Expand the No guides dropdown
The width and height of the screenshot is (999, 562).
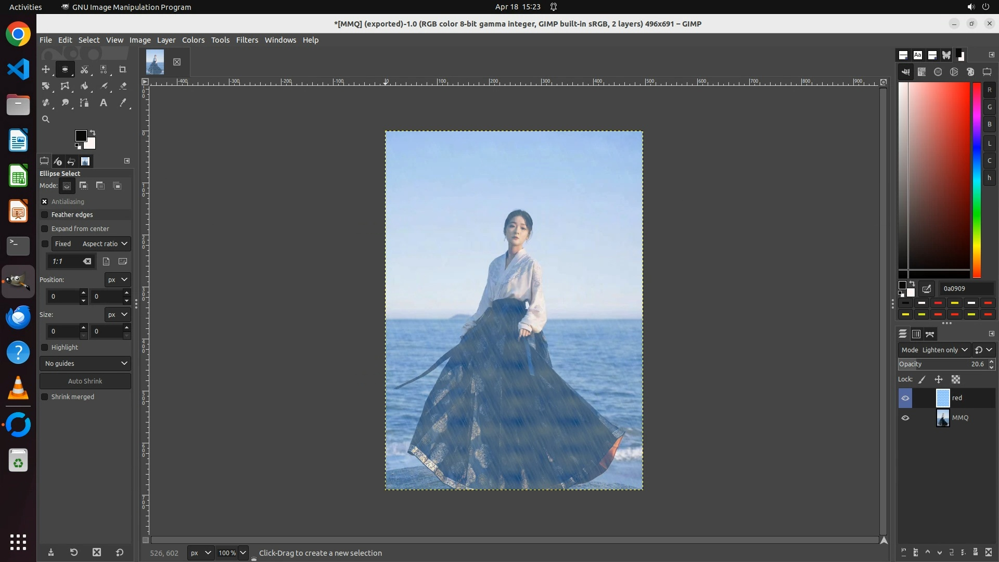tap(85, 363)
